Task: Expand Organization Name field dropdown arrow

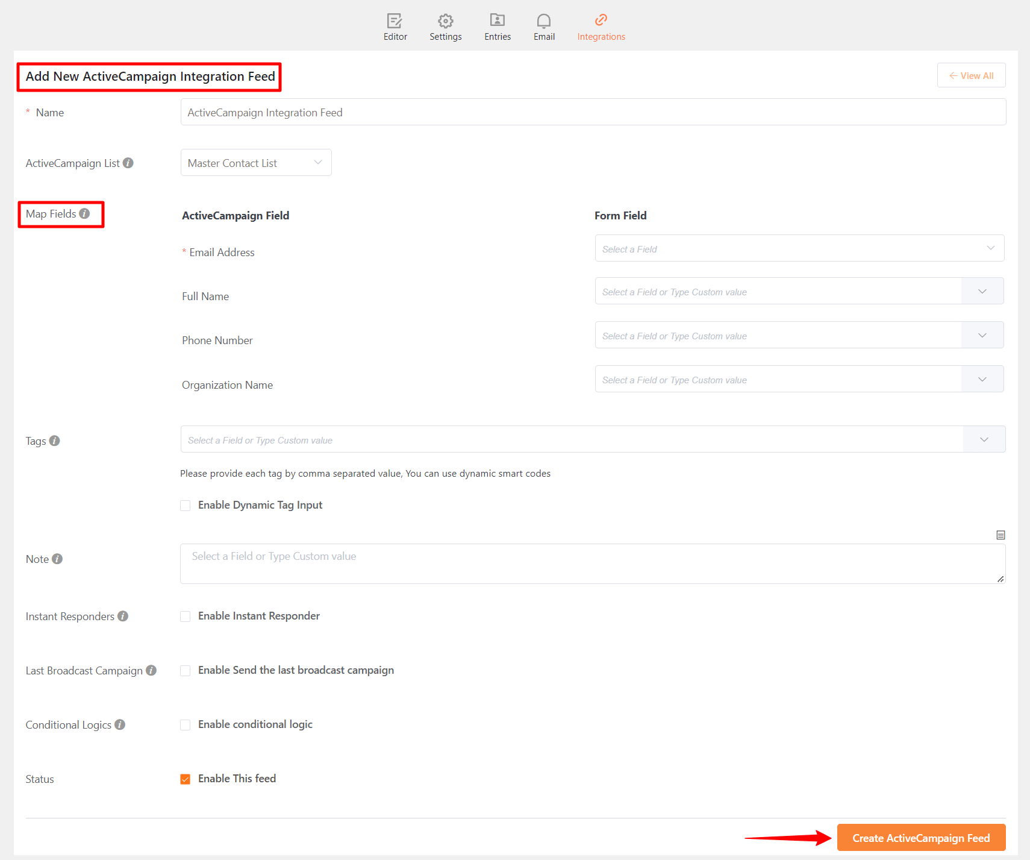Action: coord(982,379)
